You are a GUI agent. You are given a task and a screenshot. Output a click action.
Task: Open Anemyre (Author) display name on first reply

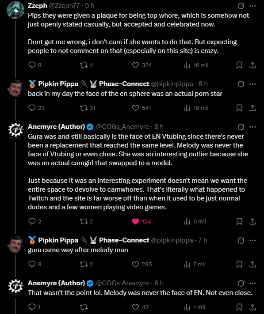(56, 127)
